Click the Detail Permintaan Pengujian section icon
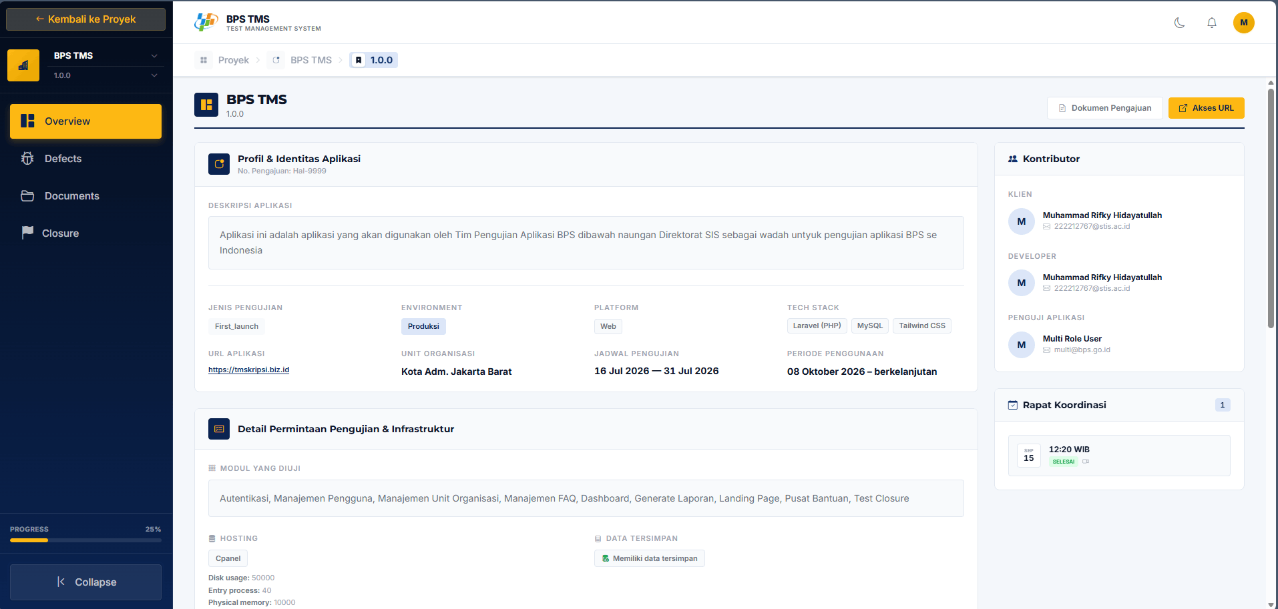The width and height of the screenshot is (1278, 609). 219,429
